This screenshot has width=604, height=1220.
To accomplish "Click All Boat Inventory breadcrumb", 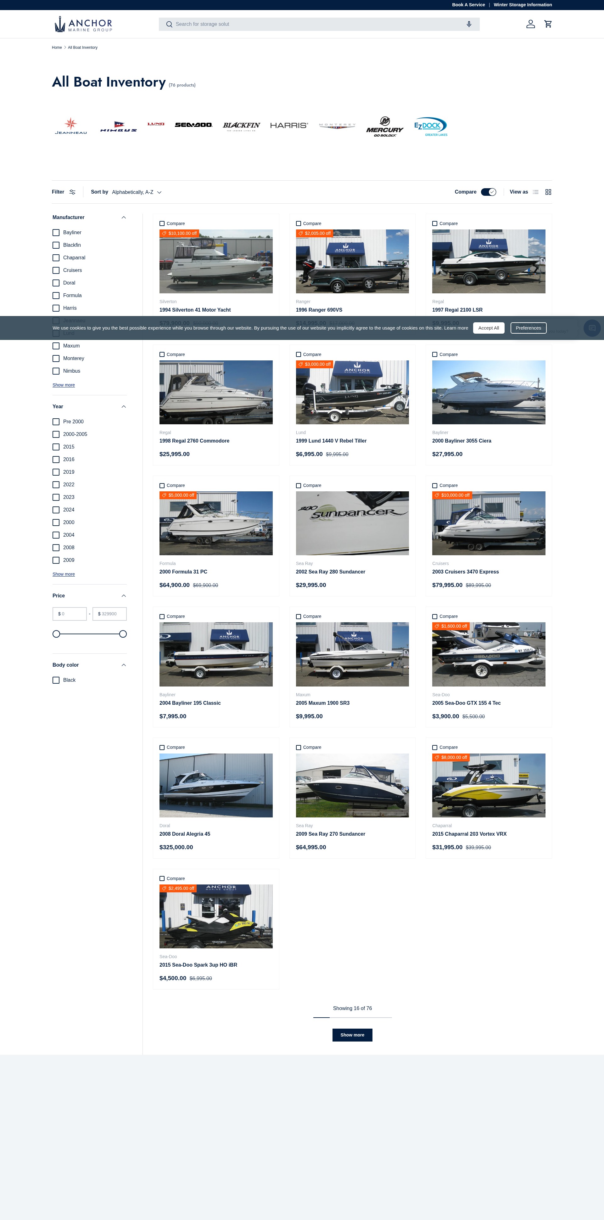I will [x=82, y=47].
